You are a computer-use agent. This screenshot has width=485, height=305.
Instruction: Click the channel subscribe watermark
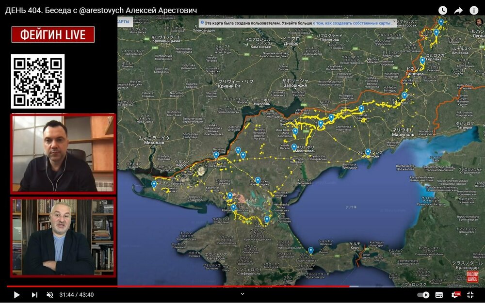[472, 277]
